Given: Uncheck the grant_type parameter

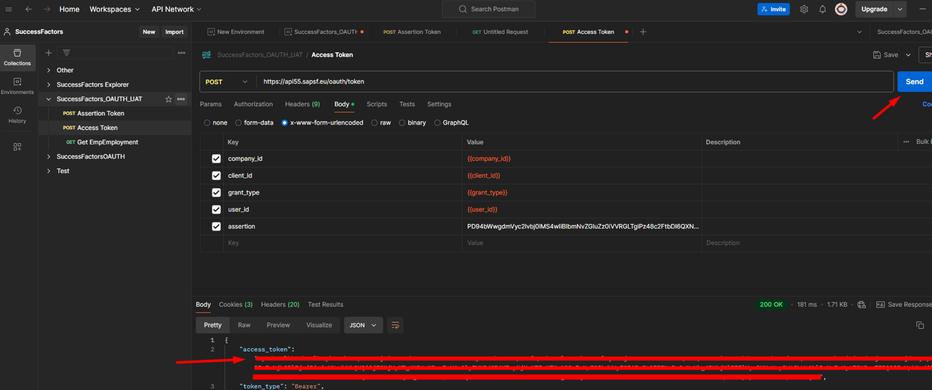Looking at the screenshot, I should (x=216, y=192).
